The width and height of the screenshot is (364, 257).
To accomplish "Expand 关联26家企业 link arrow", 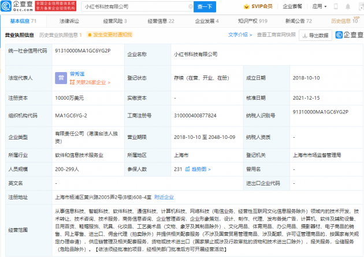I will [x=109, y=82].
